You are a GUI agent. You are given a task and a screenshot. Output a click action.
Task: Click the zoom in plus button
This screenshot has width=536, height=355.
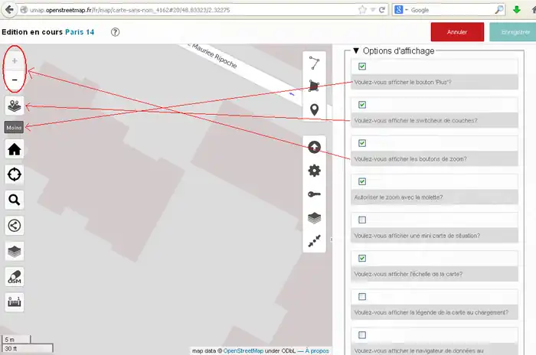point(15,60)
